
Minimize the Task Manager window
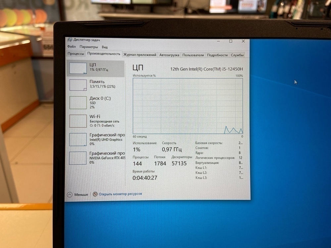(218, 41)
